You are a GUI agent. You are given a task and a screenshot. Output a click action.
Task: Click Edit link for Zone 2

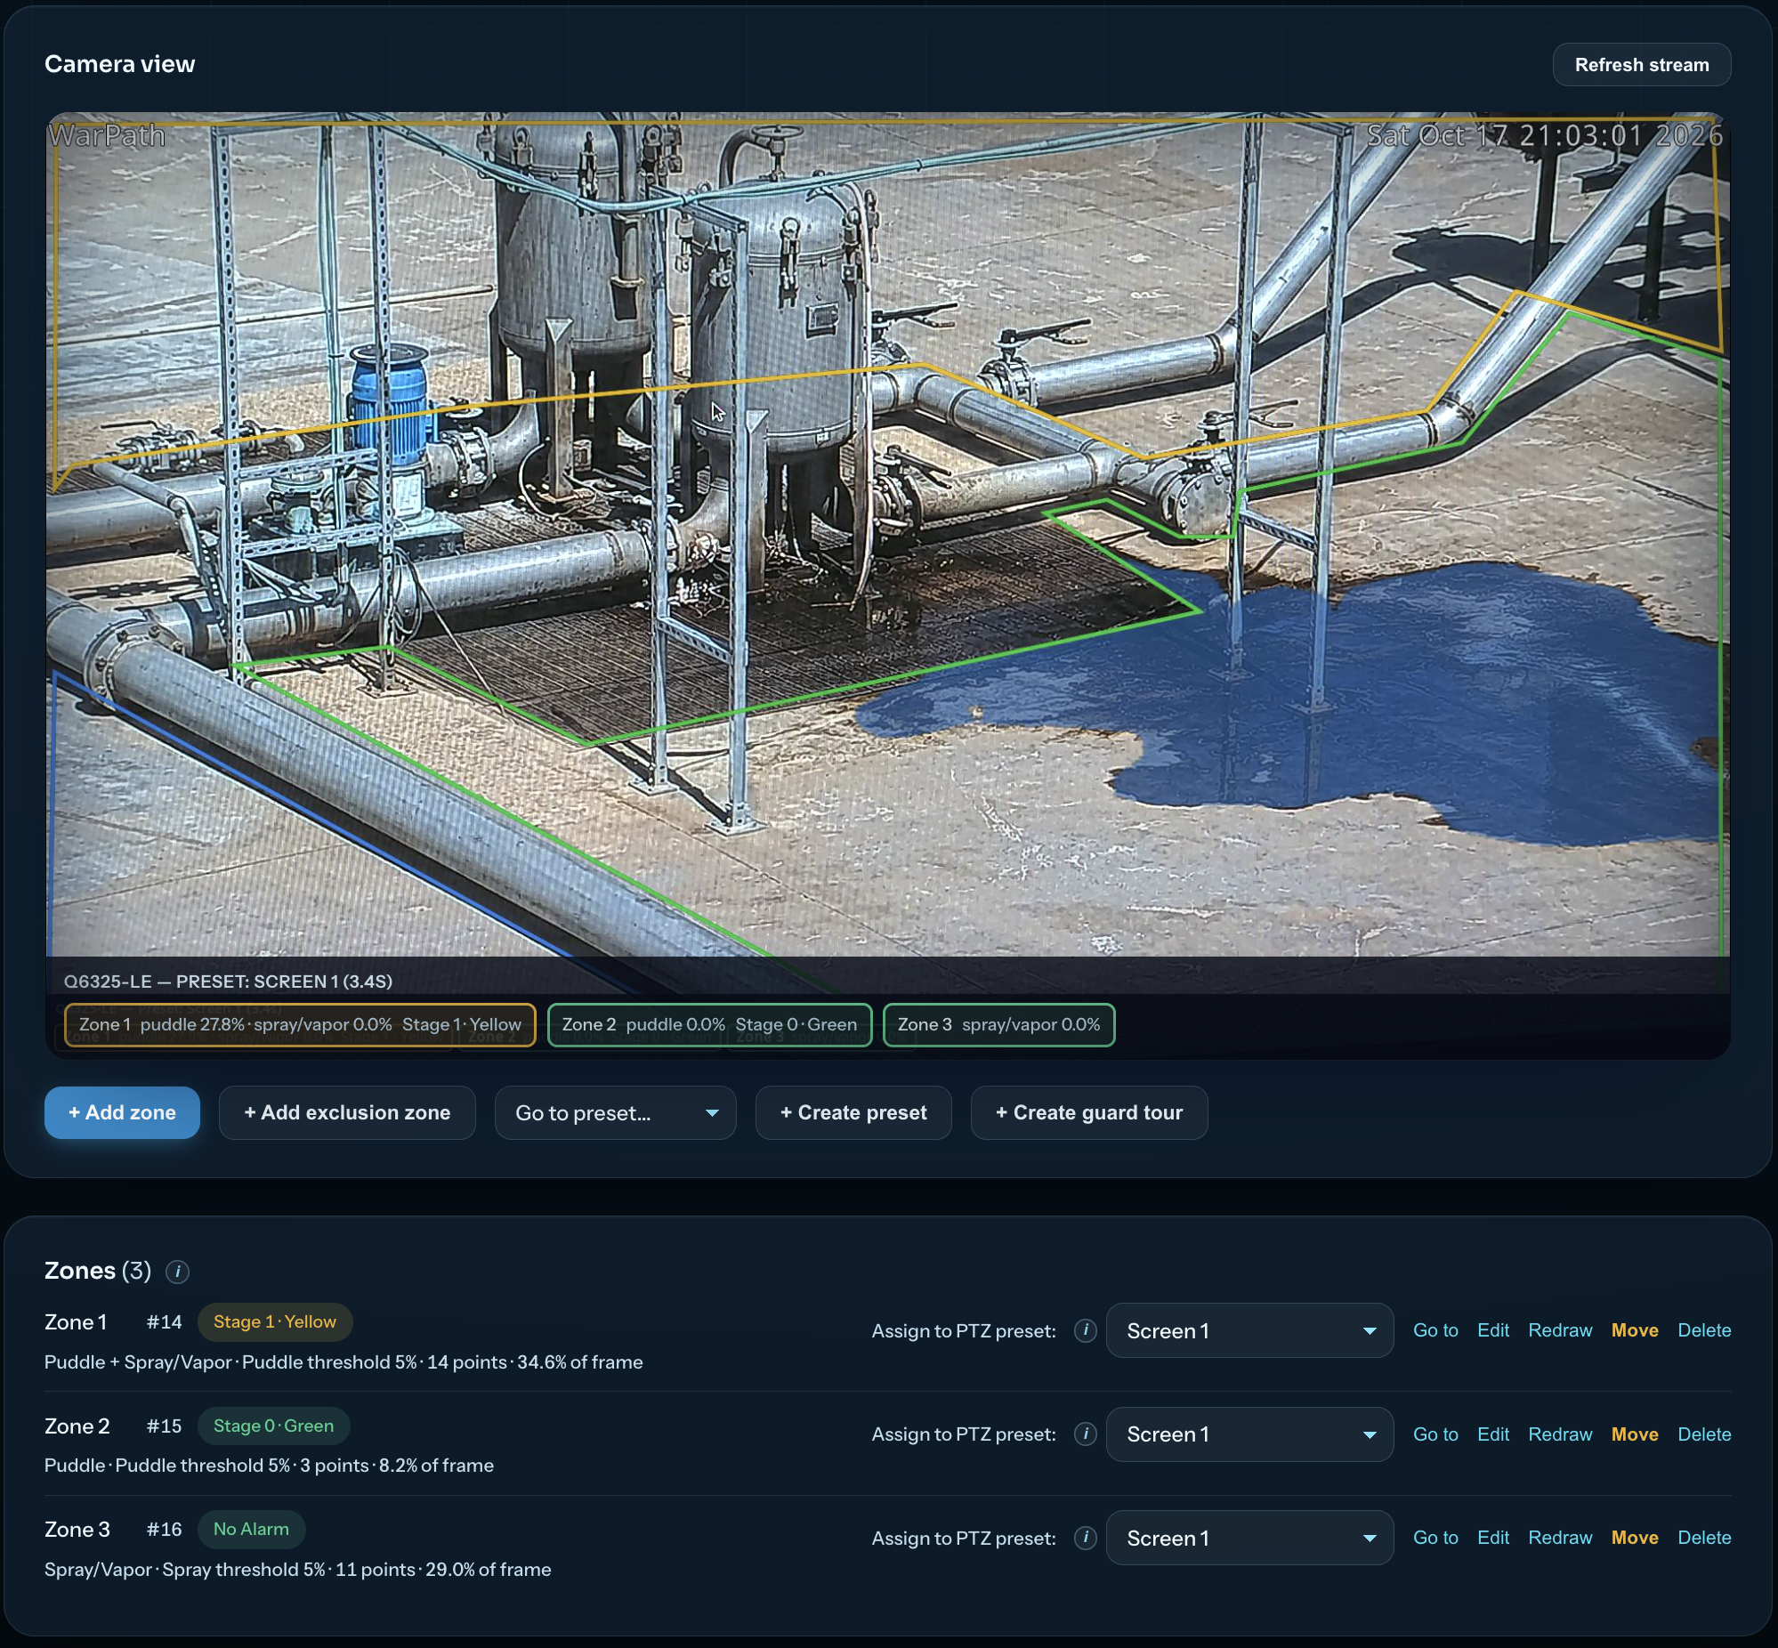pos(1492,1434)
